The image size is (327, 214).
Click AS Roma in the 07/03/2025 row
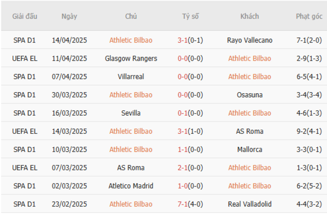click(131, 168)
